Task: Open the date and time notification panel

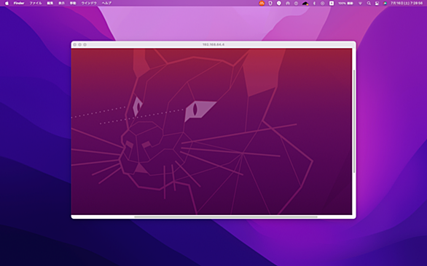Action: [407, 3]
